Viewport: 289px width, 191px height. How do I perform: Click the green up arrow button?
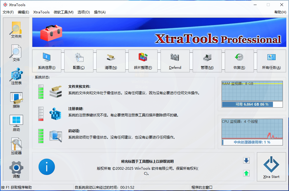point(246,173)
